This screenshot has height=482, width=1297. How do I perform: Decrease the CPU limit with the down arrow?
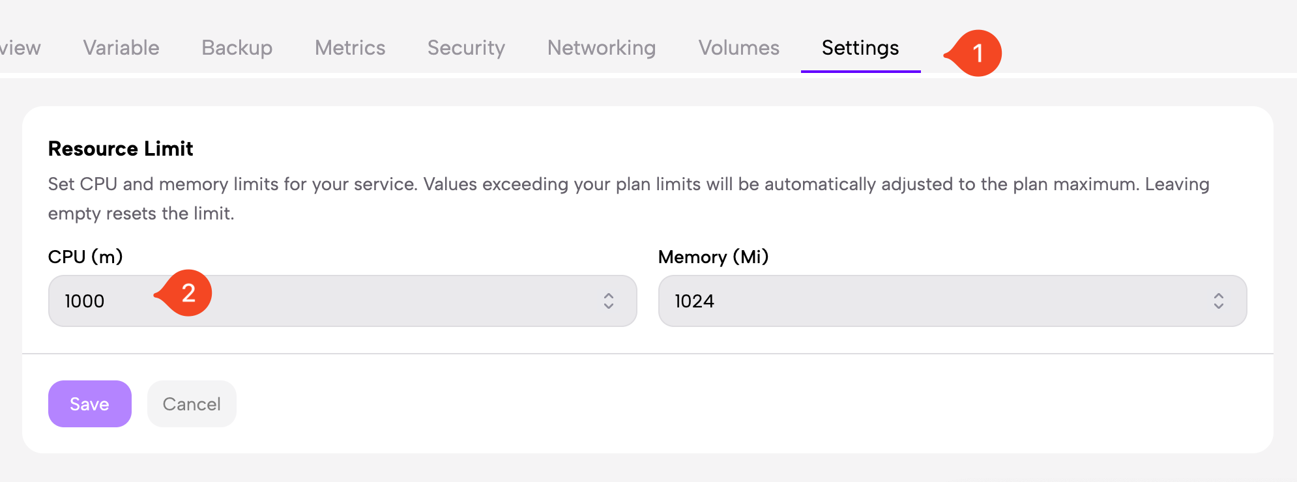(x=609, y=305)
